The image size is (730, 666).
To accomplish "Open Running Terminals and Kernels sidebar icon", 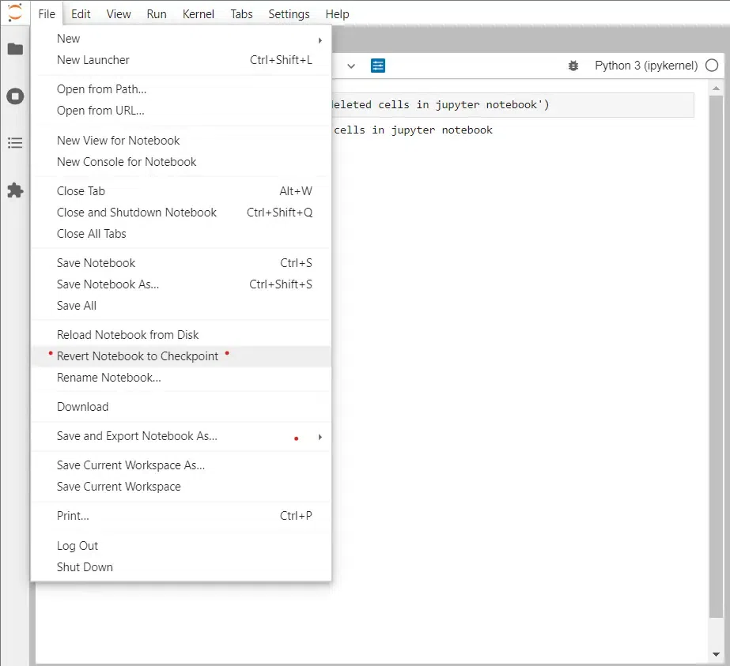I will click(x=15, y=96).
